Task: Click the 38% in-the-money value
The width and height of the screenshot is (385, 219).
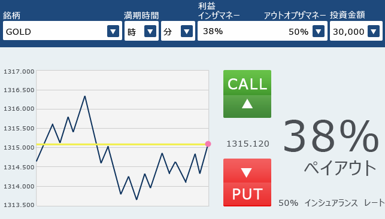Action: click(x=213, y=31)
